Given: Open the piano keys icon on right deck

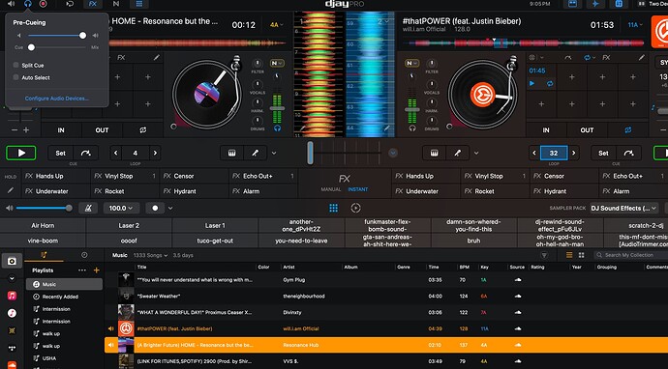Looking at the screenshot, I should [434, 153].
